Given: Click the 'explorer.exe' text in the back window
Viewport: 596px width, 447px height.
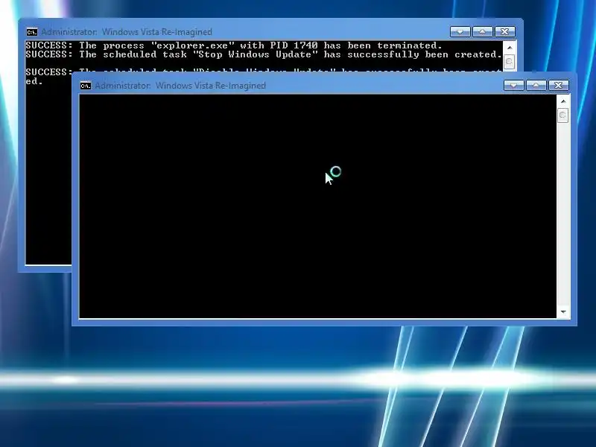Looking at the screenshot, I should (x=193, y=45).
